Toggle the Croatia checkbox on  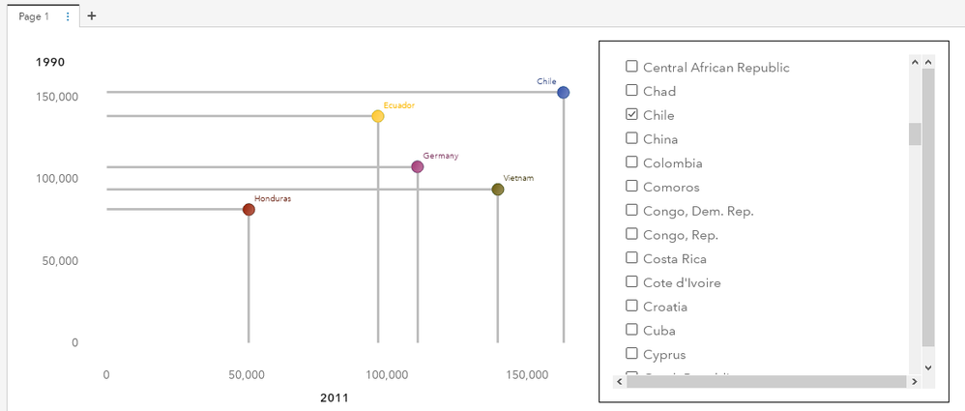pyautogui.click(x=631, y=306)
